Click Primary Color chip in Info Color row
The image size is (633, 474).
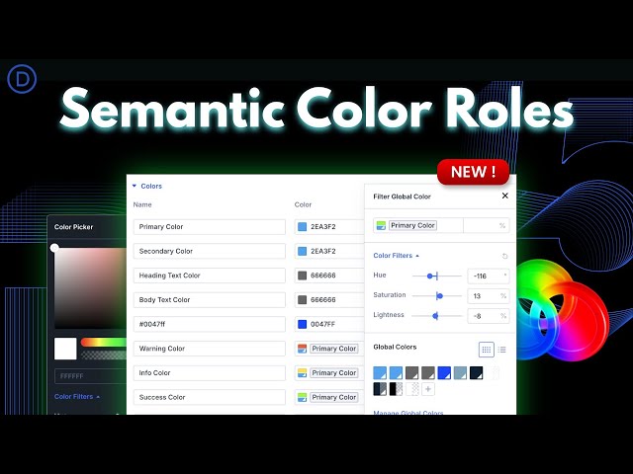tap(334, 373)
